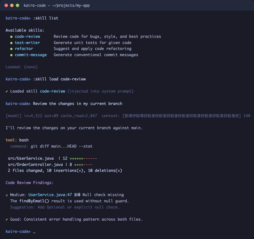Click the red close window button
The width and height of the screenshot is (254, 239).
point(6,5)
